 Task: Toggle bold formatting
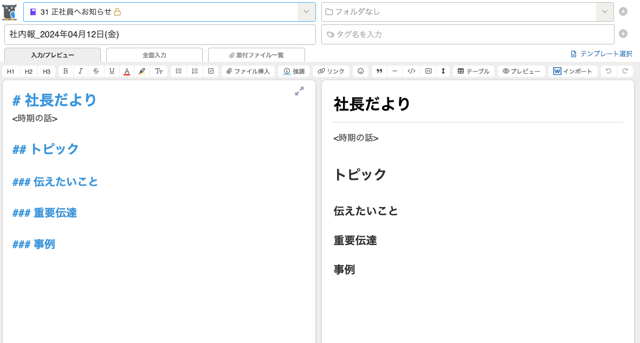pyautogui.click(x=66, y=71)
